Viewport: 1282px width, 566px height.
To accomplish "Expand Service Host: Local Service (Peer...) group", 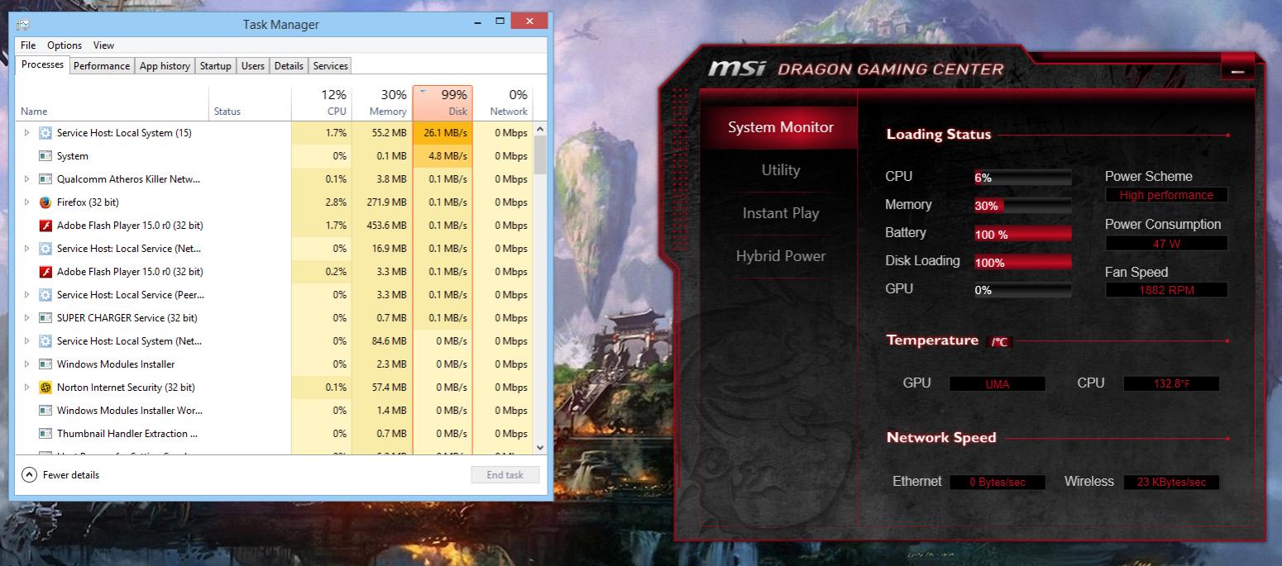I will coord(26,295).
